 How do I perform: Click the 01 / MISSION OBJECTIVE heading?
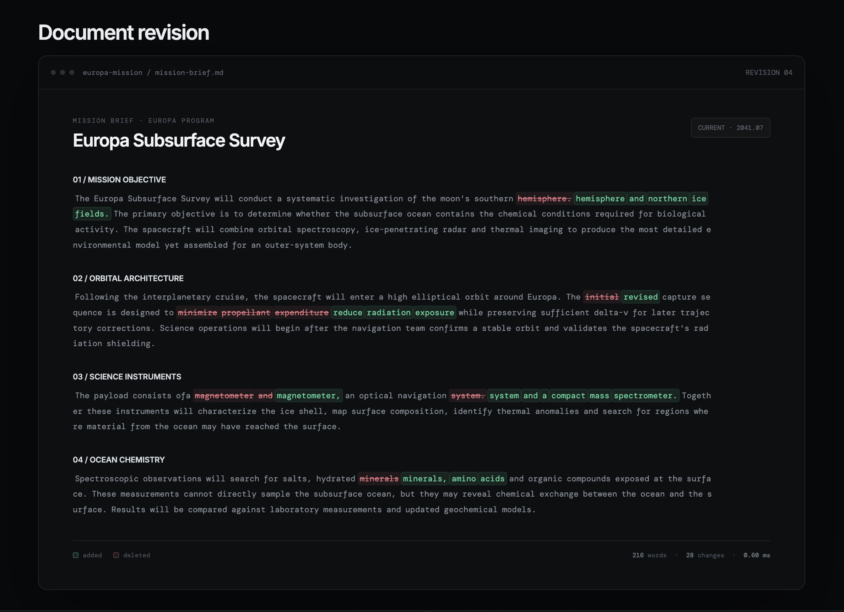click(119, 180)
